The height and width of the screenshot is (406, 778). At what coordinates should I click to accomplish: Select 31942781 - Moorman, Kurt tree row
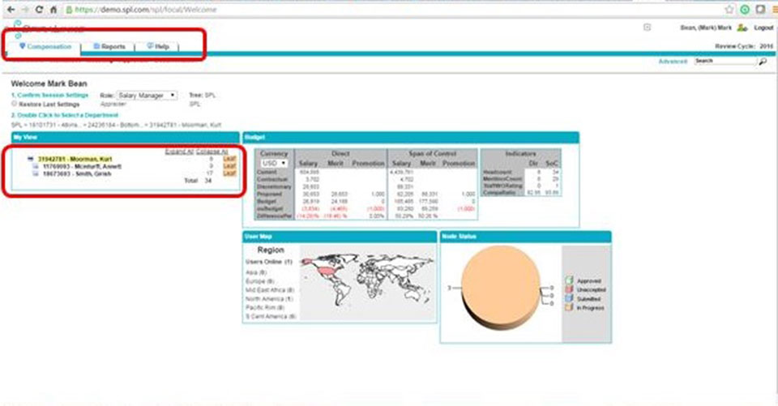(x=75, y=159)
